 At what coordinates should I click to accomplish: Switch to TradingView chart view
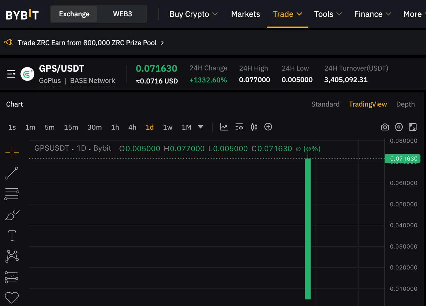coord(368,104)
